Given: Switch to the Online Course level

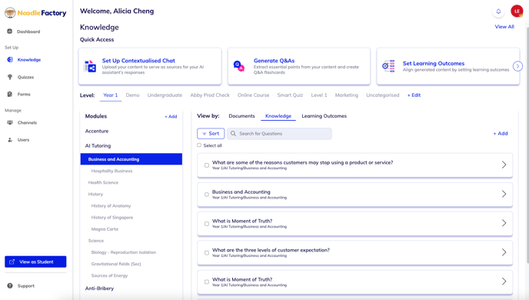Looking at the screenshot, I should click(x=254, y=95).
